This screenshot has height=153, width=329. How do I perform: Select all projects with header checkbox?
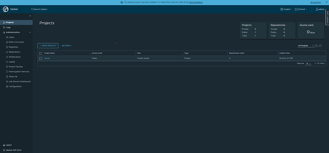[x=40, y=53]
